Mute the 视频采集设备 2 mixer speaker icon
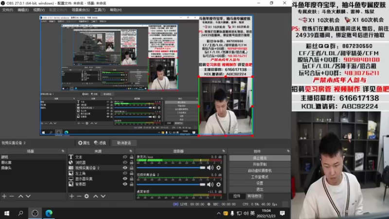The height and width of the screenshot is (219, 389). [x=210, y=184]
